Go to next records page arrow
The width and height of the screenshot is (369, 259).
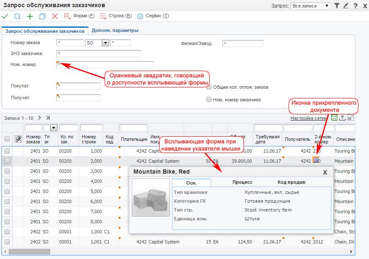(x=40, y=118)
